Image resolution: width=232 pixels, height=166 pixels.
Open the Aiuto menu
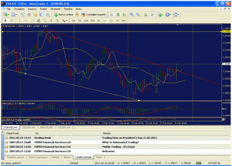pos(78,9)
